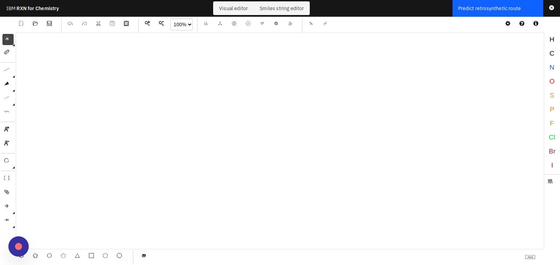Viewport: 560px width, 265px height.
Task: Open a structure file with folder icon
Action: pos(35,23)
